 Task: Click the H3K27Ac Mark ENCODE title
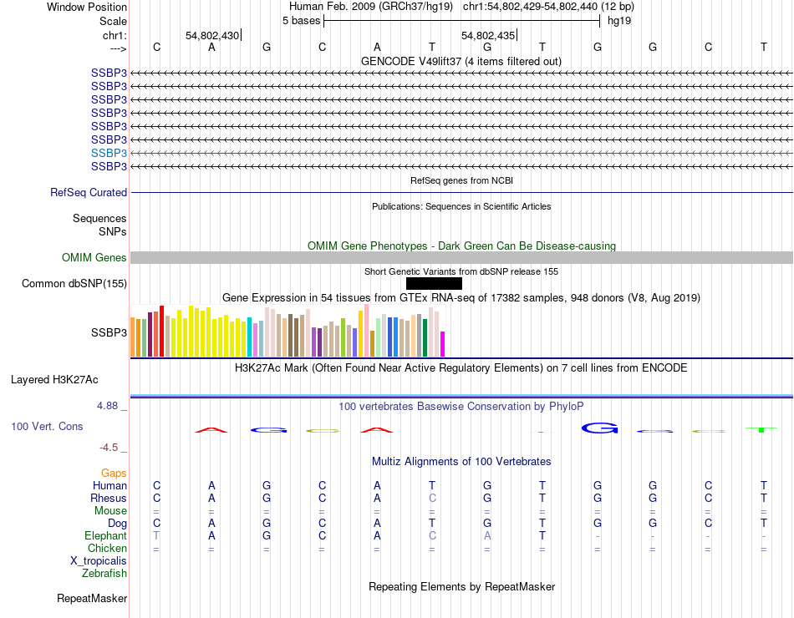(461, 368)
